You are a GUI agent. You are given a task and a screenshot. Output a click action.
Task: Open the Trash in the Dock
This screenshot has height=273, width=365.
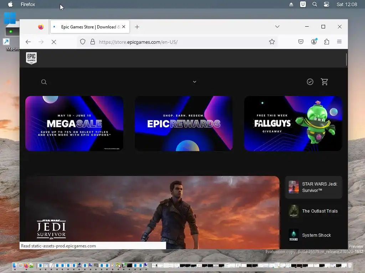350,265
